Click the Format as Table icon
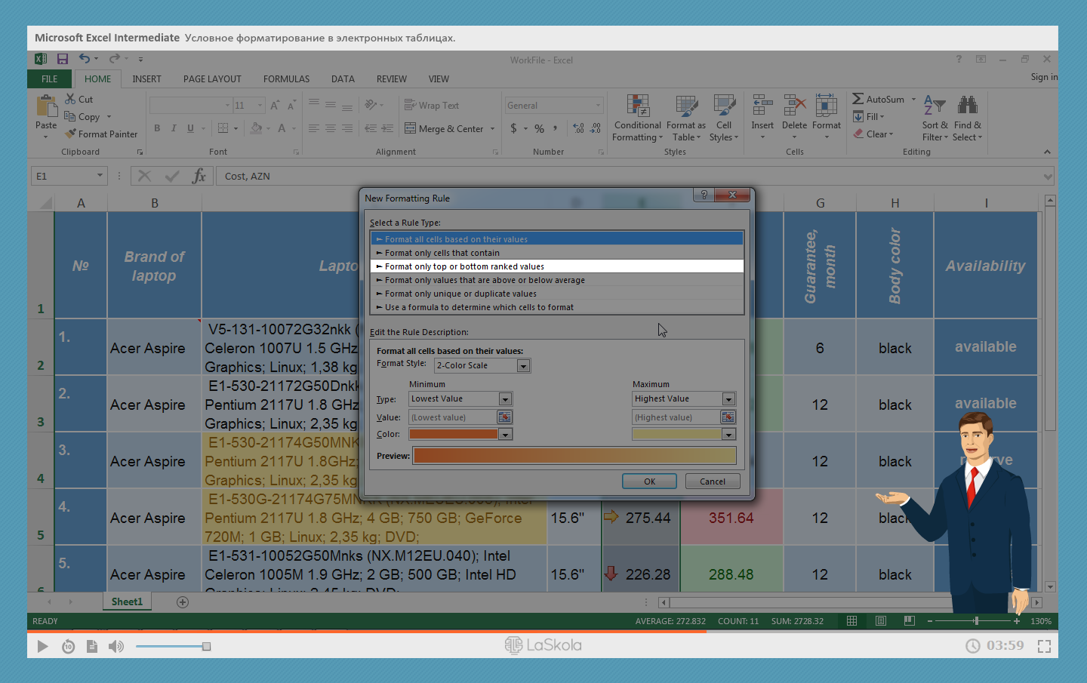 685,107
